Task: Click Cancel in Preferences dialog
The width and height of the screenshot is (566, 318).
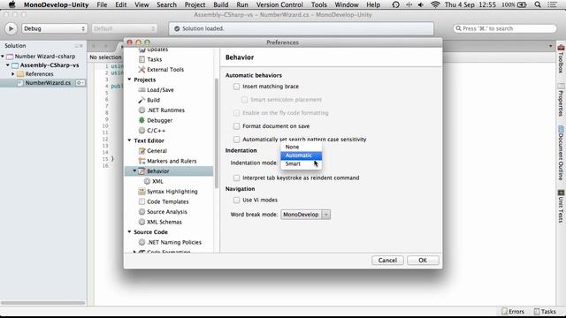Action: click(x=387, y=261)
